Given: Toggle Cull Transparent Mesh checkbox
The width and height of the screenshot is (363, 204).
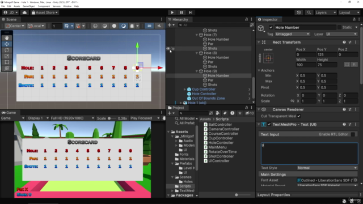Looking at the screenshot, I should 299,116.
